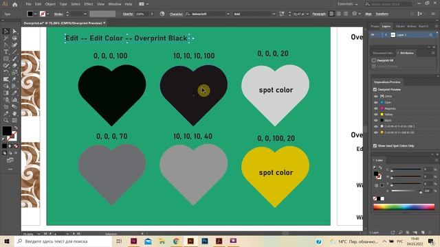Select the Shaper tool

tap(6, 65)
